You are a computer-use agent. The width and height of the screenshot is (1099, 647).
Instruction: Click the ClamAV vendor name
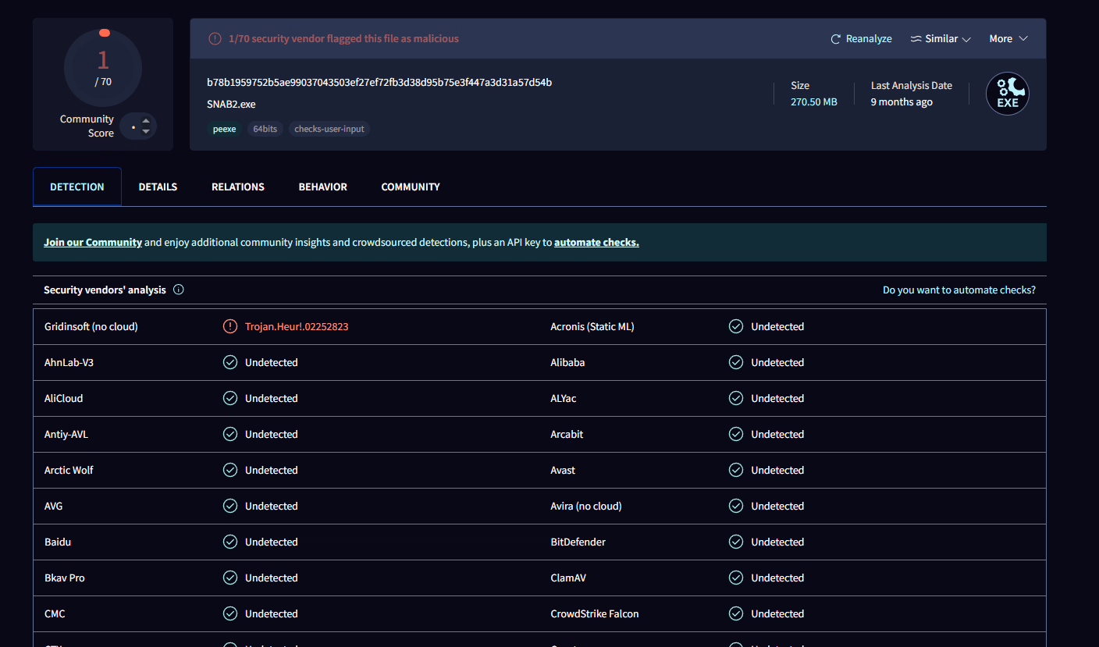click(x=568, y=578)
